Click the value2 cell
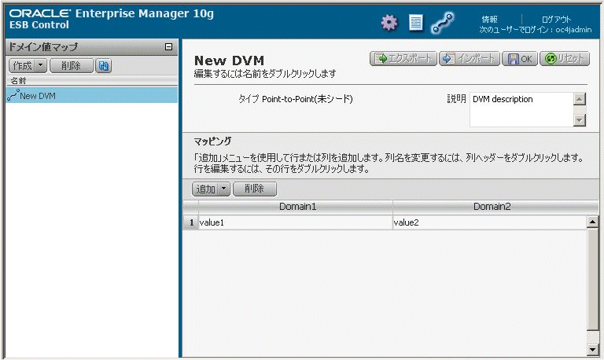This screenshot has height=360, width=604. point(490,222)
